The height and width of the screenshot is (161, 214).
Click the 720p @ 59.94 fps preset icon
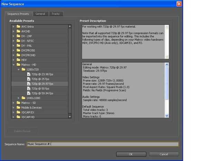(x=29, y=93)
